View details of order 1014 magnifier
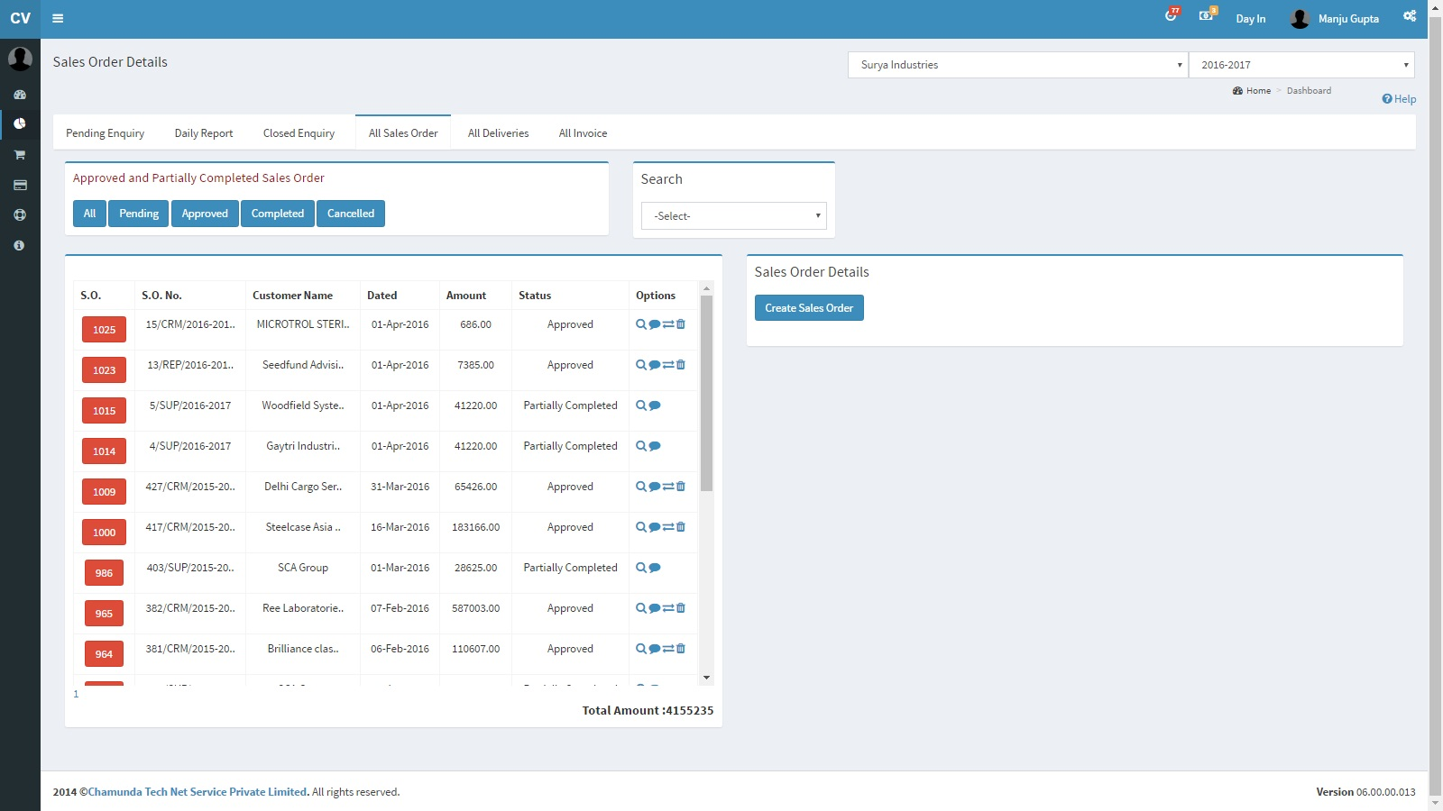This screenshot has width=1443, height=811. [641, 446]
